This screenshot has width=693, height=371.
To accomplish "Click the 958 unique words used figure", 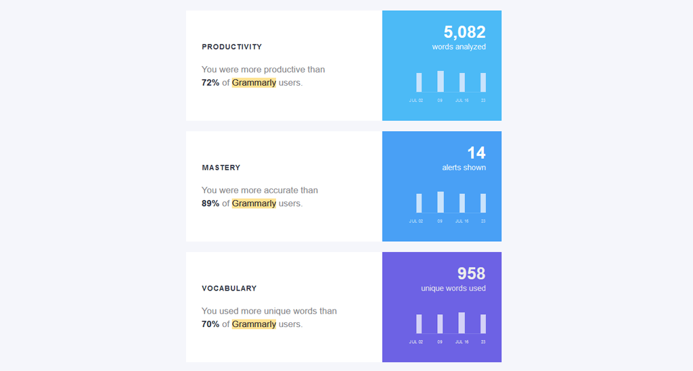I will pyautogui.click(x=471, y=274).
